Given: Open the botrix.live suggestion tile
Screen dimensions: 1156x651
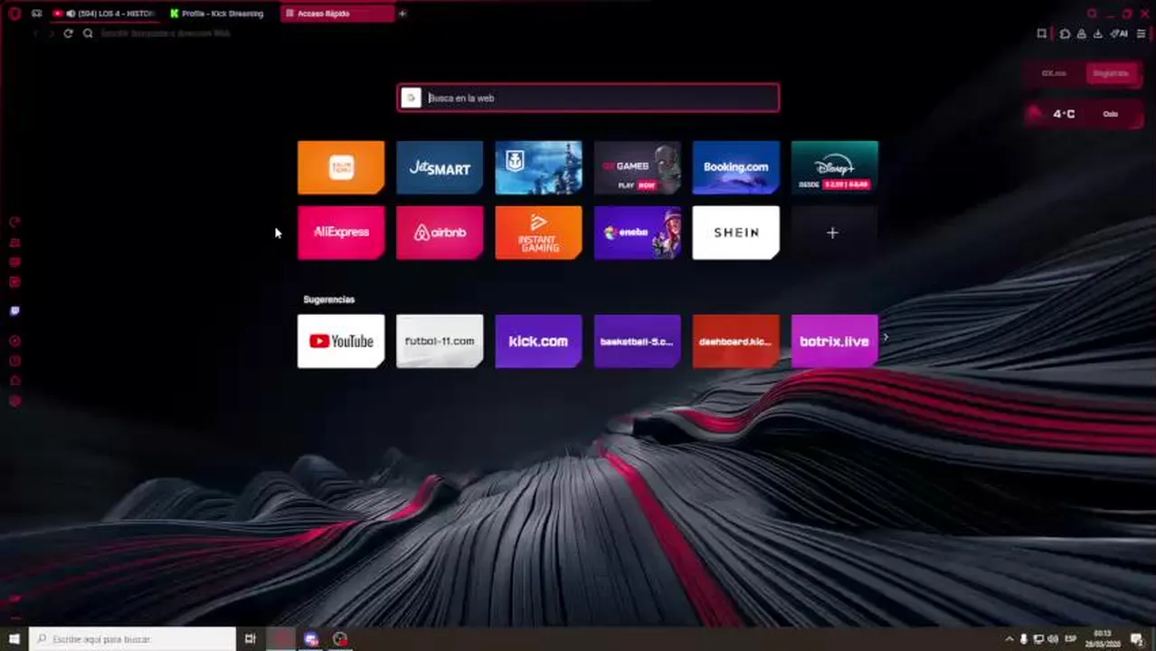Looking at the screenshot, I should click(x=834, y=341).
